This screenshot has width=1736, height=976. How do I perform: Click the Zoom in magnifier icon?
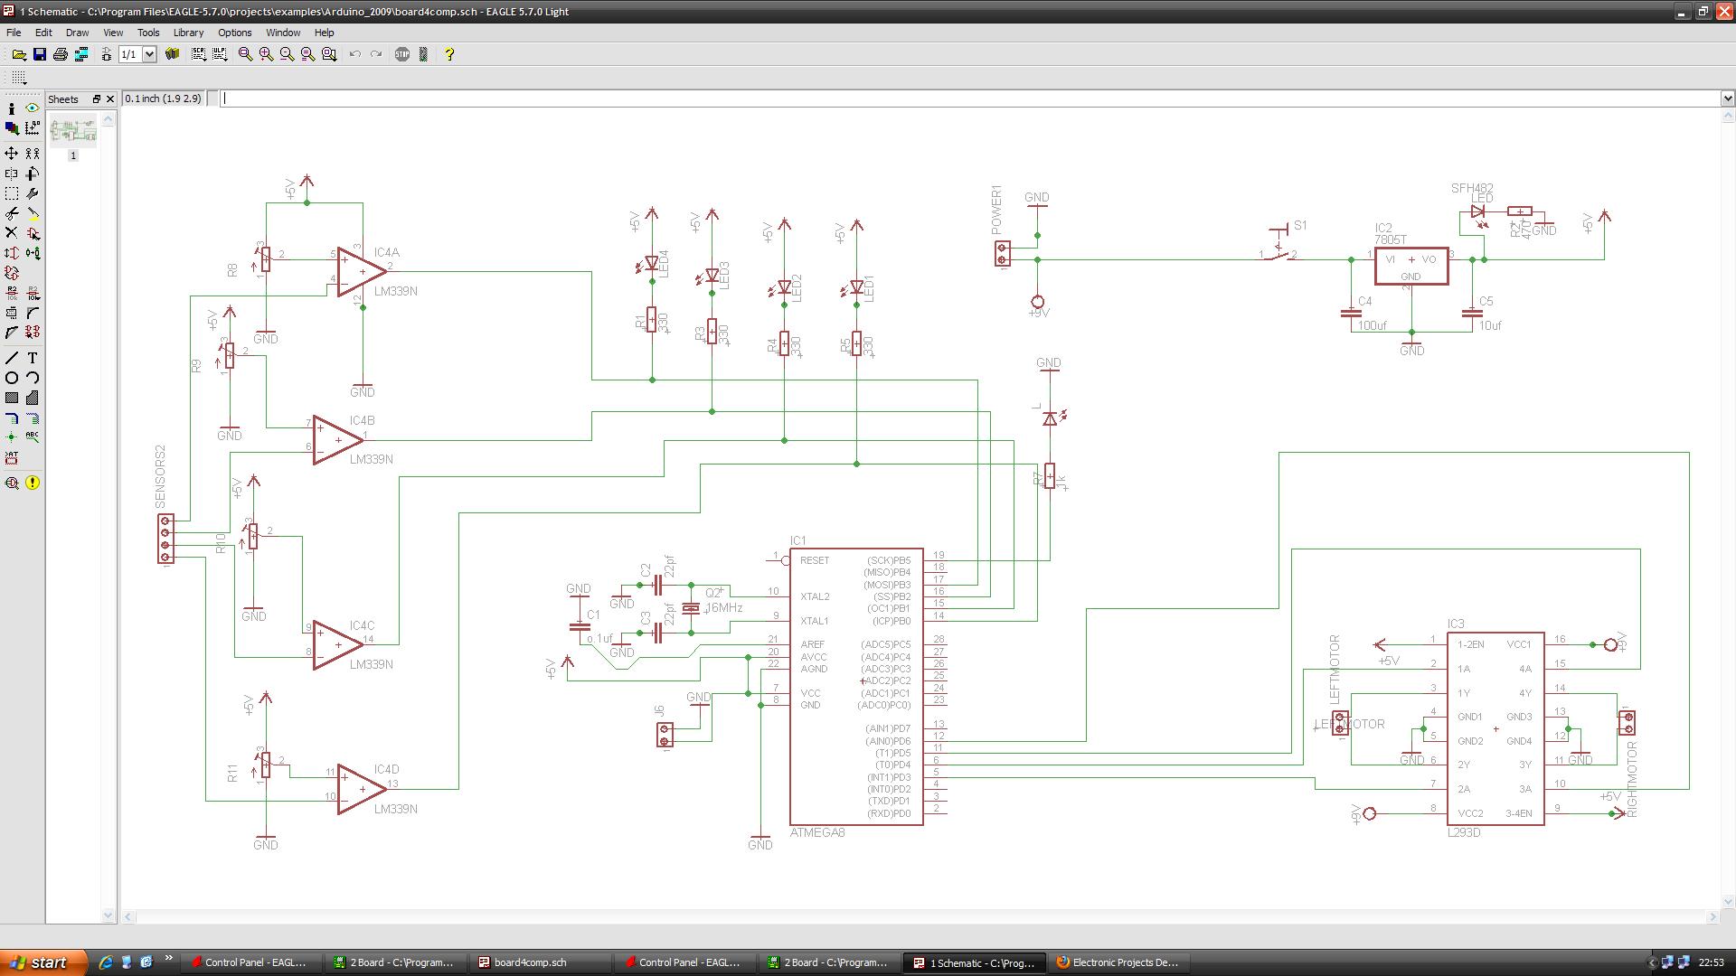click(266, 54)
